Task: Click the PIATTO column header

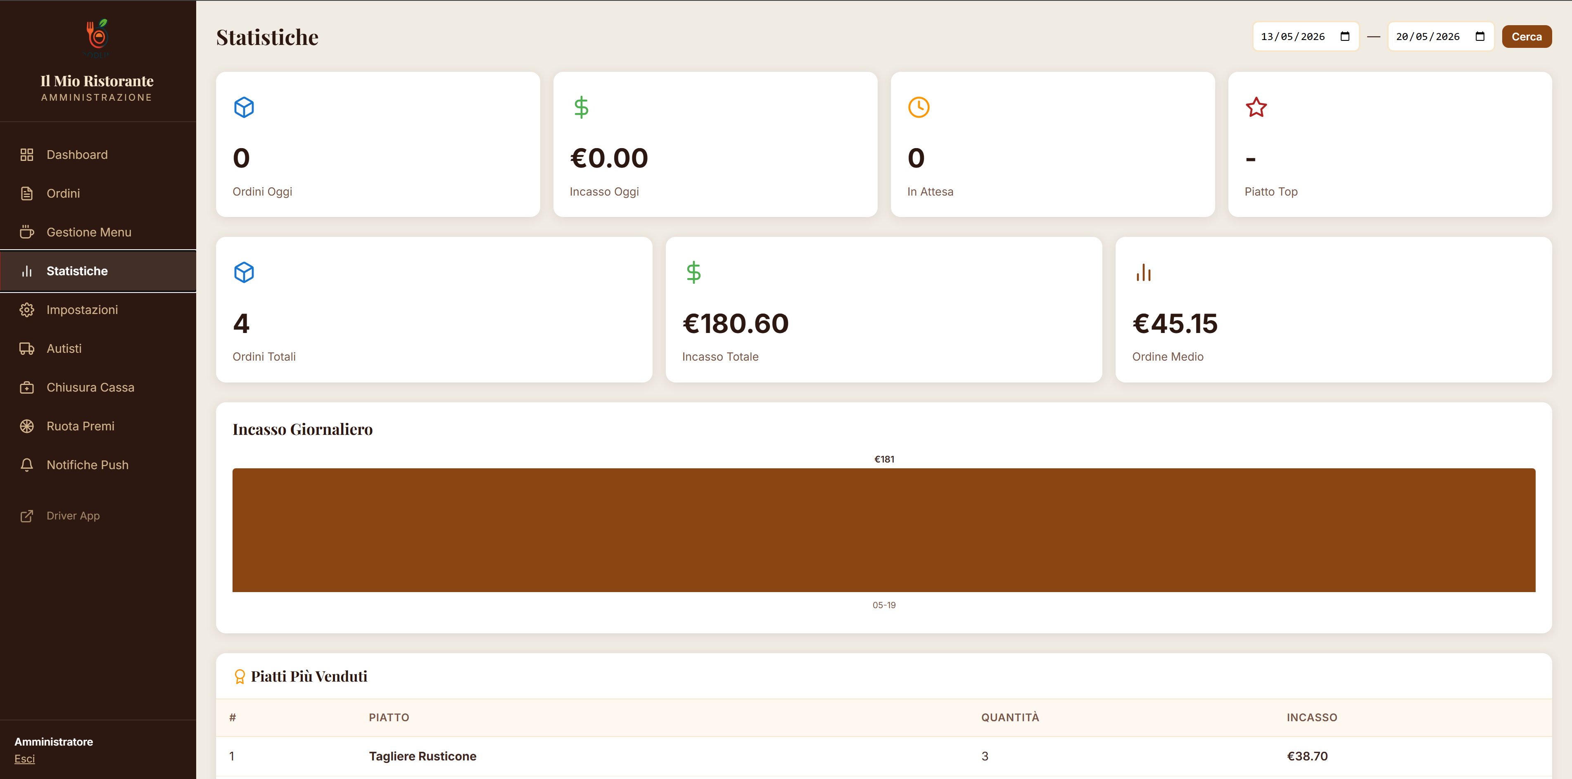Action: pos(389,718)
